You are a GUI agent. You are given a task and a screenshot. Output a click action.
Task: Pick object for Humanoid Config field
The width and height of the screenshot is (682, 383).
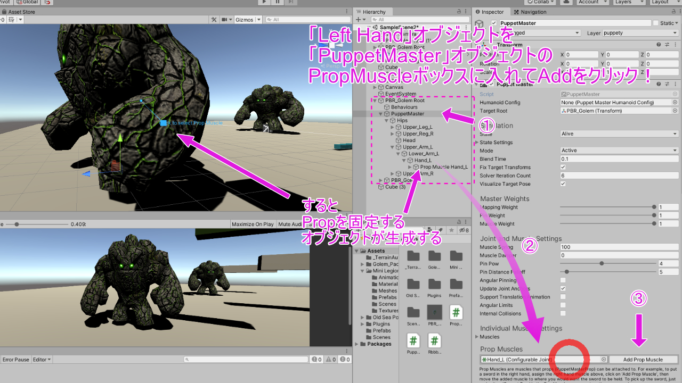click(675, 103)
